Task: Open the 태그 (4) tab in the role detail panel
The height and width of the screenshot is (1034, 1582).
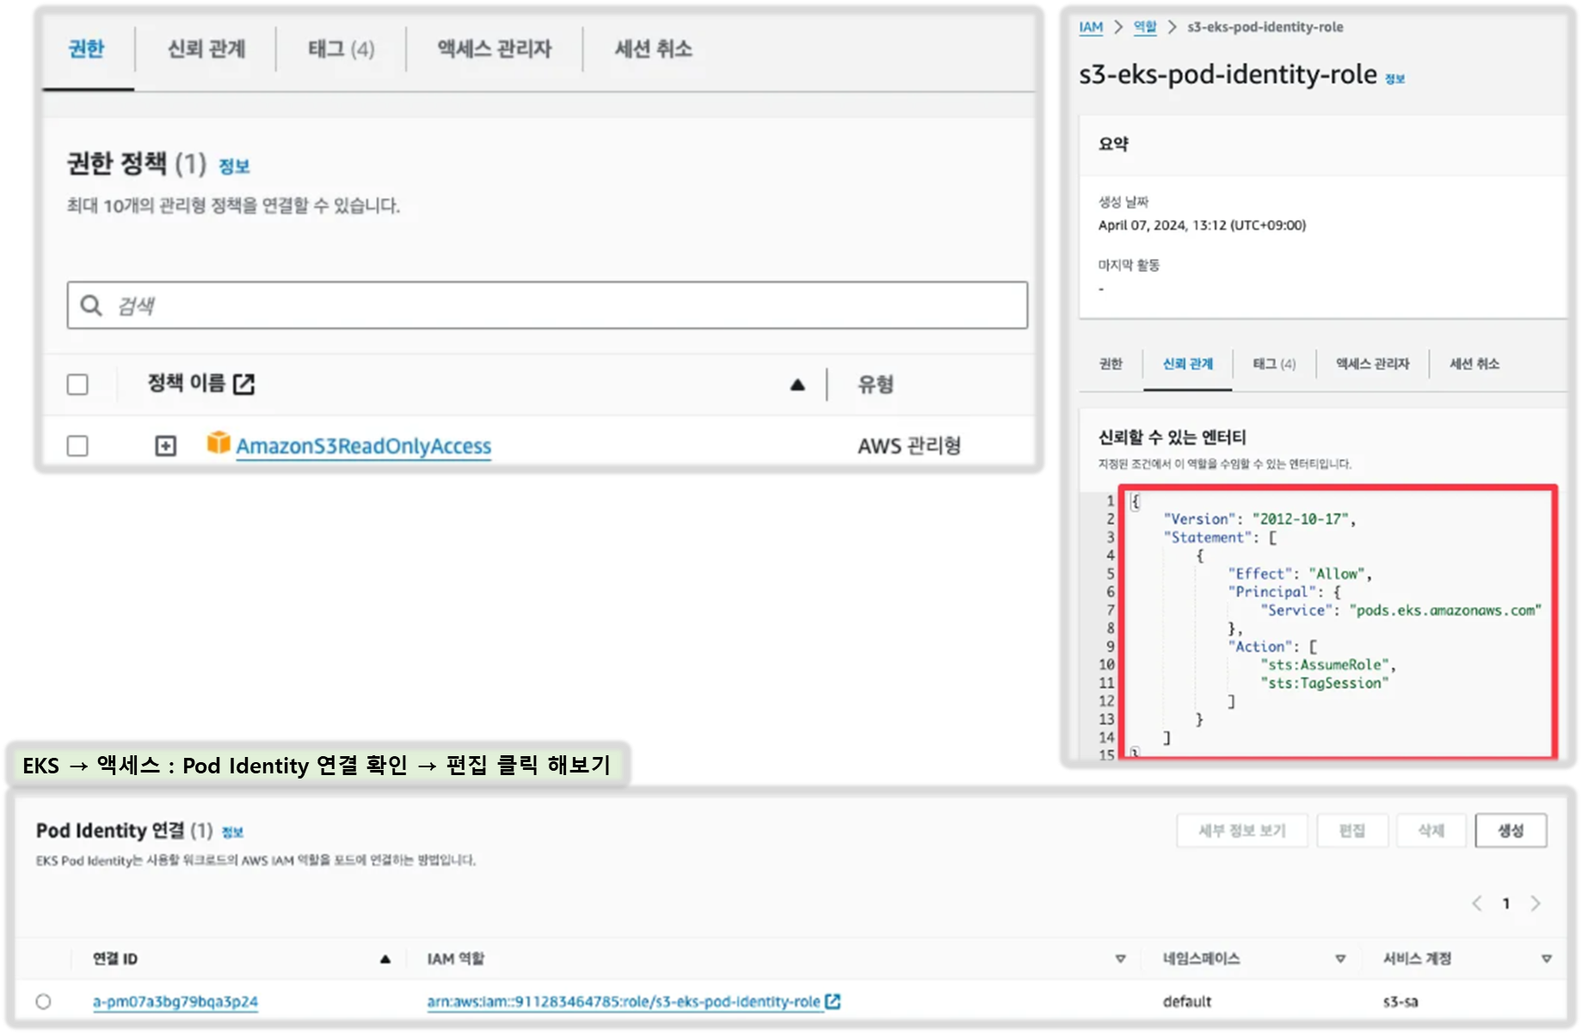Action: pos(1274,364)
